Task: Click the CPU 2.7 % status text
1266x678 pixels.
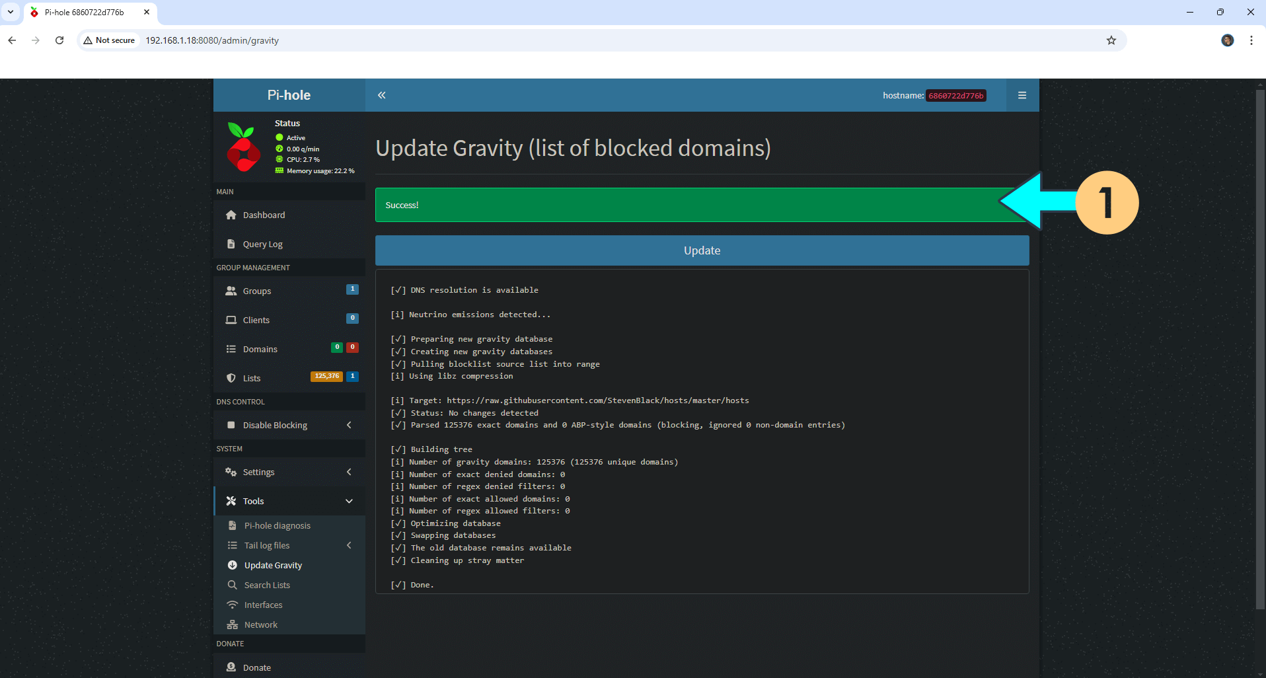Action: pos(303,159)
